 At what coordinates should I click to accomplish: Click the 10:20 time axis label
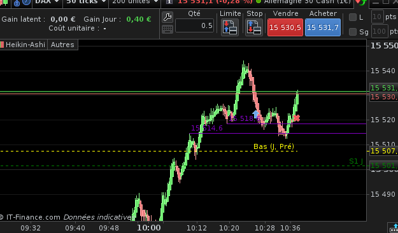click(x=229, y=228)
